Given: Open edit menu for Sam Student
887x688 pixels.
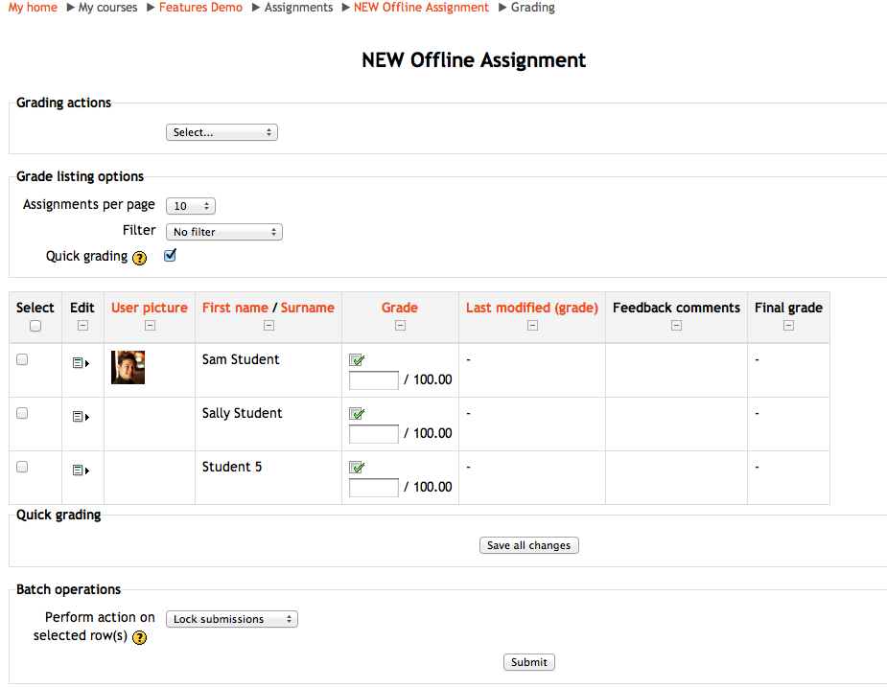Looking at the screenshot, I should click(81, 363).
